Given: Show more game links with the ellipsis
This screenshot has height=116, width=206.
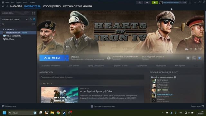Looking at the screenshot, I should coord(196,66).
